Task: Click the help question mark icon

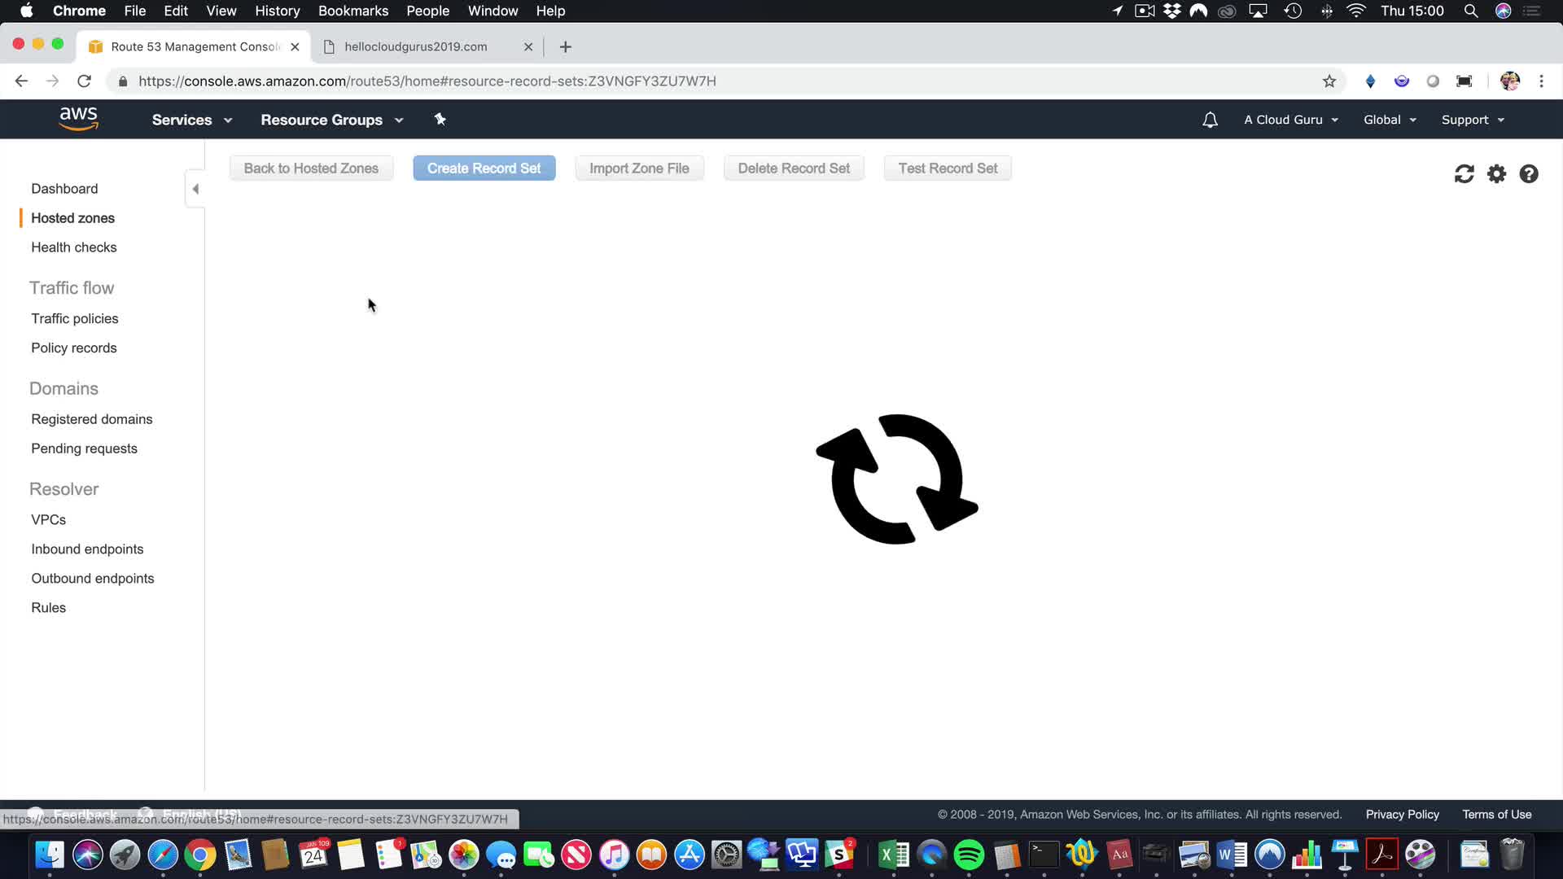Action: (1528, 174)
